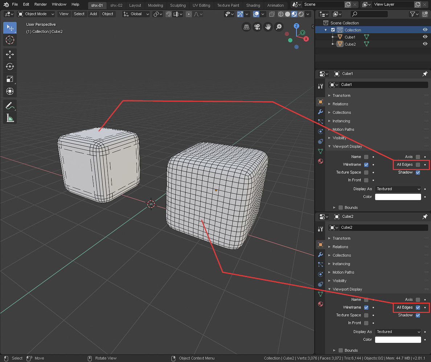Viewport: 431px width, 362px height.
Task: Hide Cube1 using its visibility eye icon
Action: click(x=425, y=37)
